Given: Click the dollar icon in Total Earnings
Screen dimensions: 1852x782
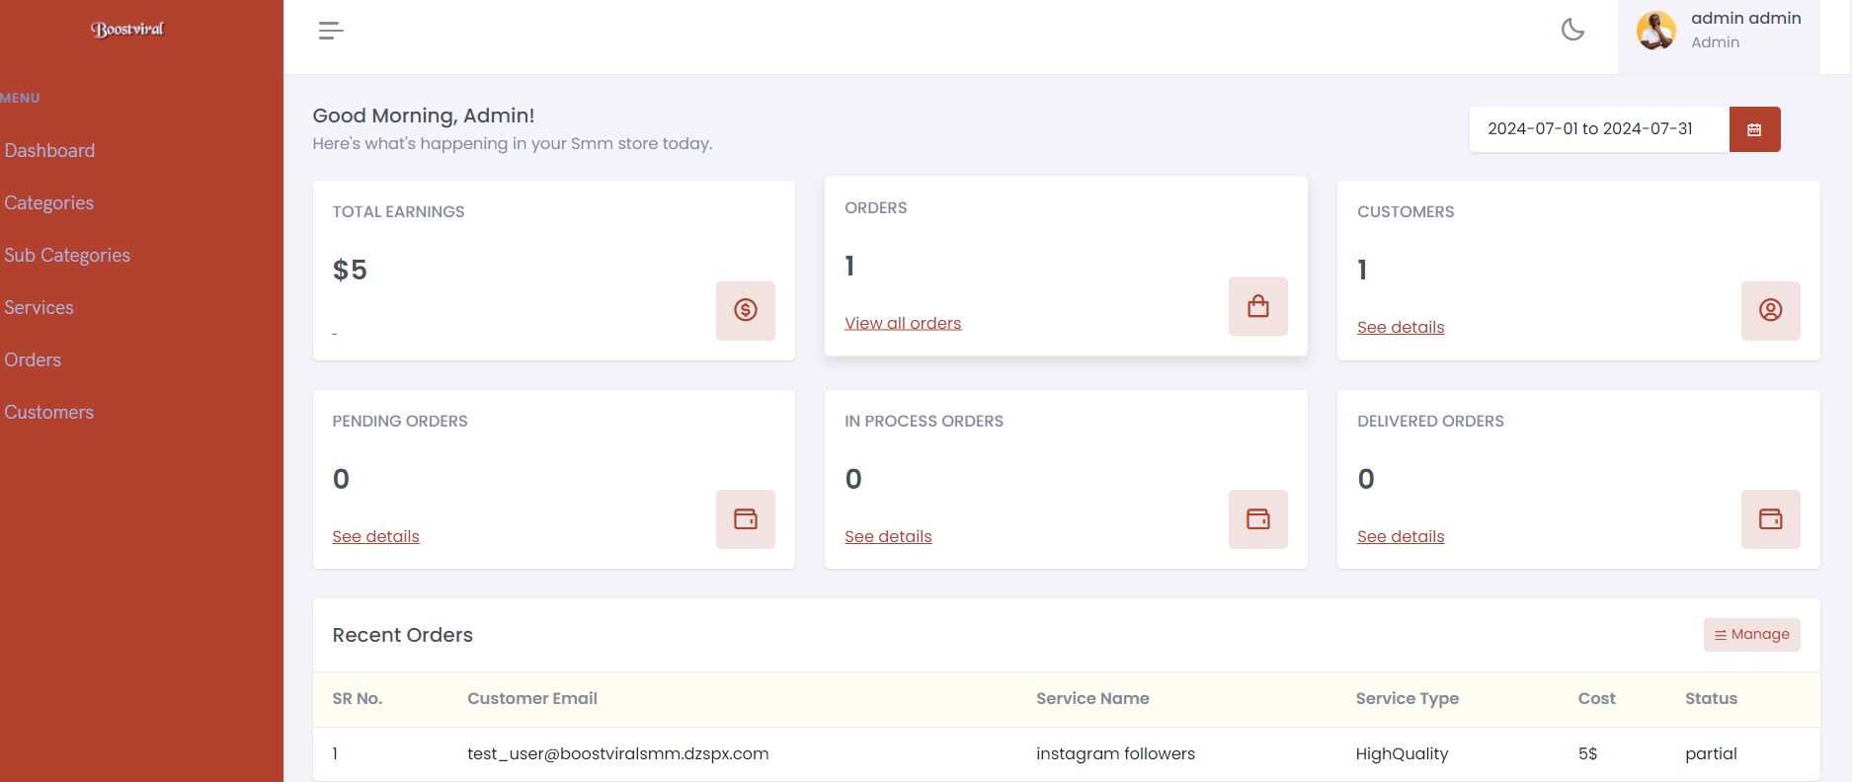Looking at the screenshot, I should point(746,310).
